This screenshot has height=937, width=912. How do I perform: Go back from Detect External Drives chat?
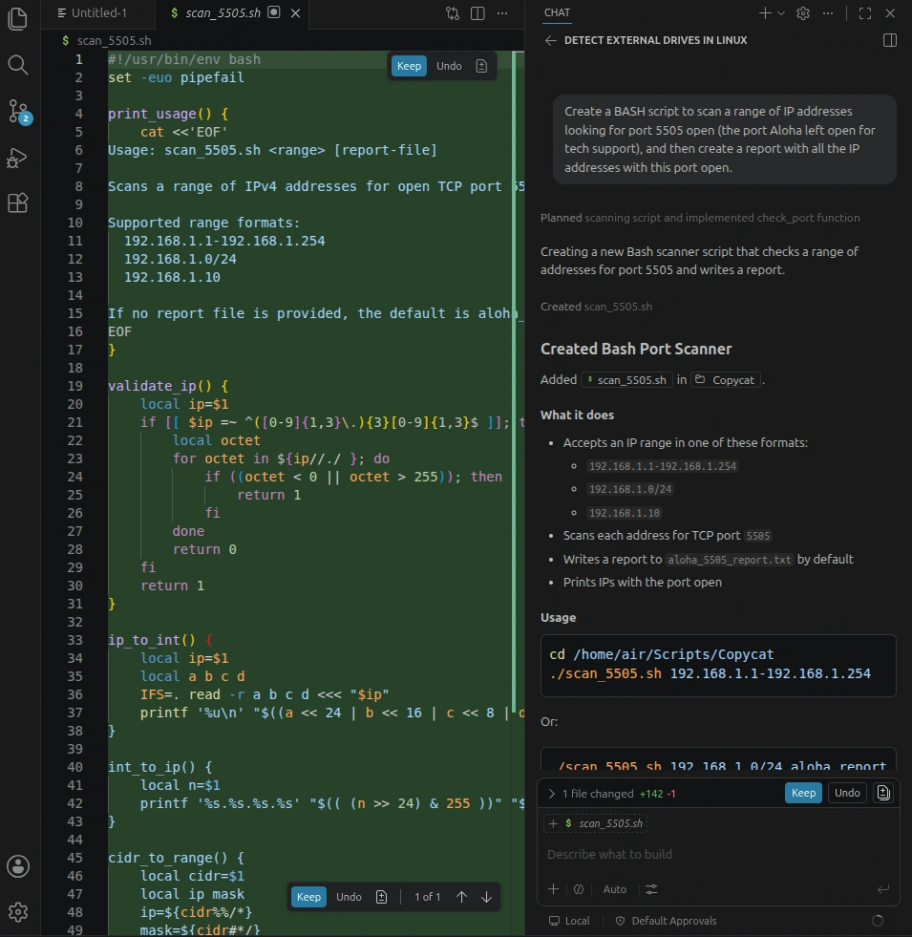click(x=550, y=40)
